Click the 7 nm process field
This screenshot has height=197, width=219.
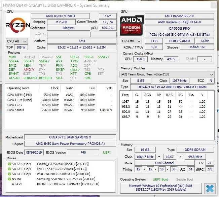click(108, 16)
